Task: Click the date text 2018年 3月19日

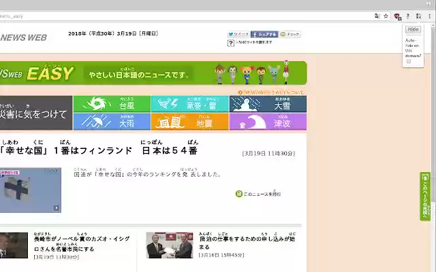Action: coord(113,33)
